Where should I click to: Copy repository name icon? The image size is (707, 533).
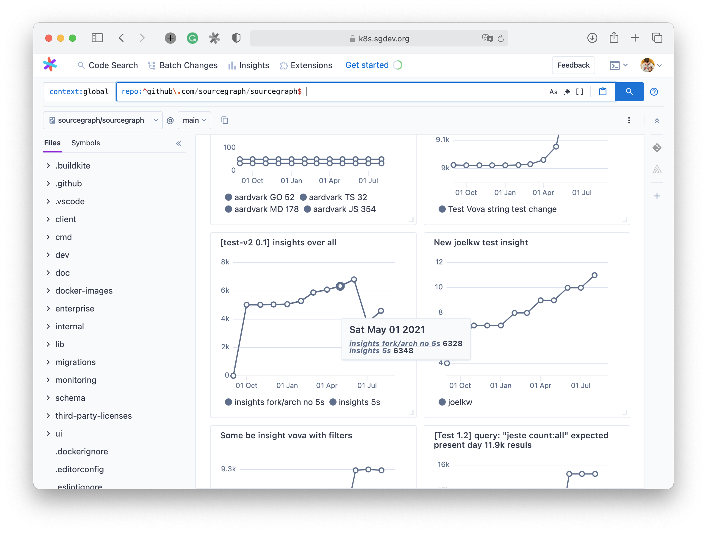[x=225, y=120]
